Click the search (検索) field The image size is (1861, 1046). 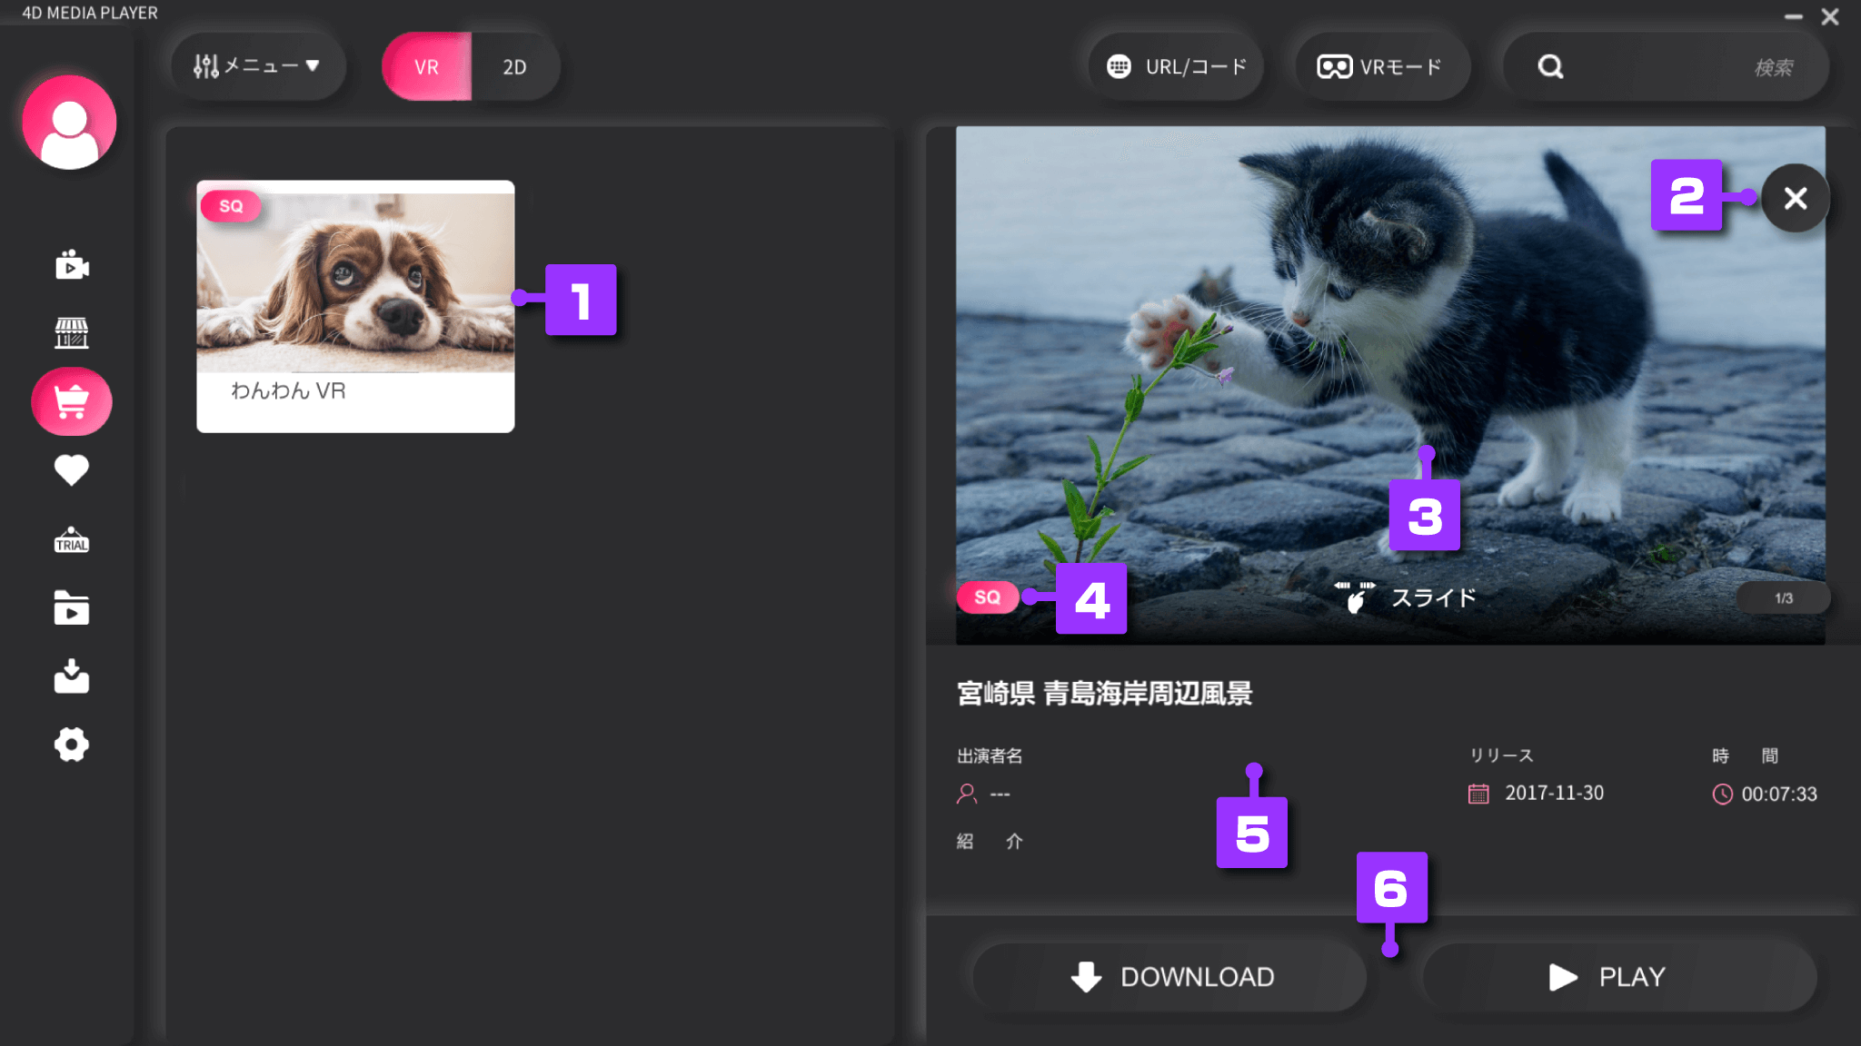(x=1681, y=67)
